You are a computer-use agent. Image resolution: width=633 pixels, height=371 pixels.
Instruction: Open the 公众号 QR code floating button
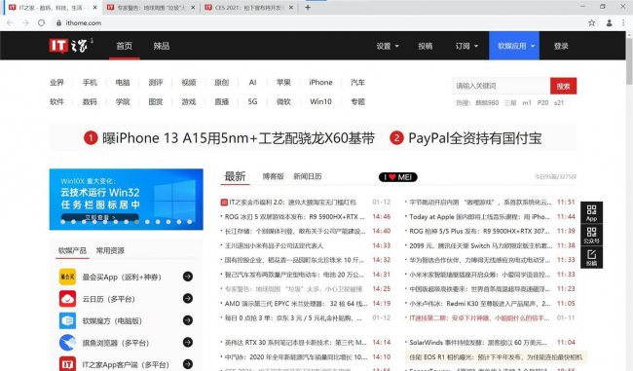coord(591,235)
